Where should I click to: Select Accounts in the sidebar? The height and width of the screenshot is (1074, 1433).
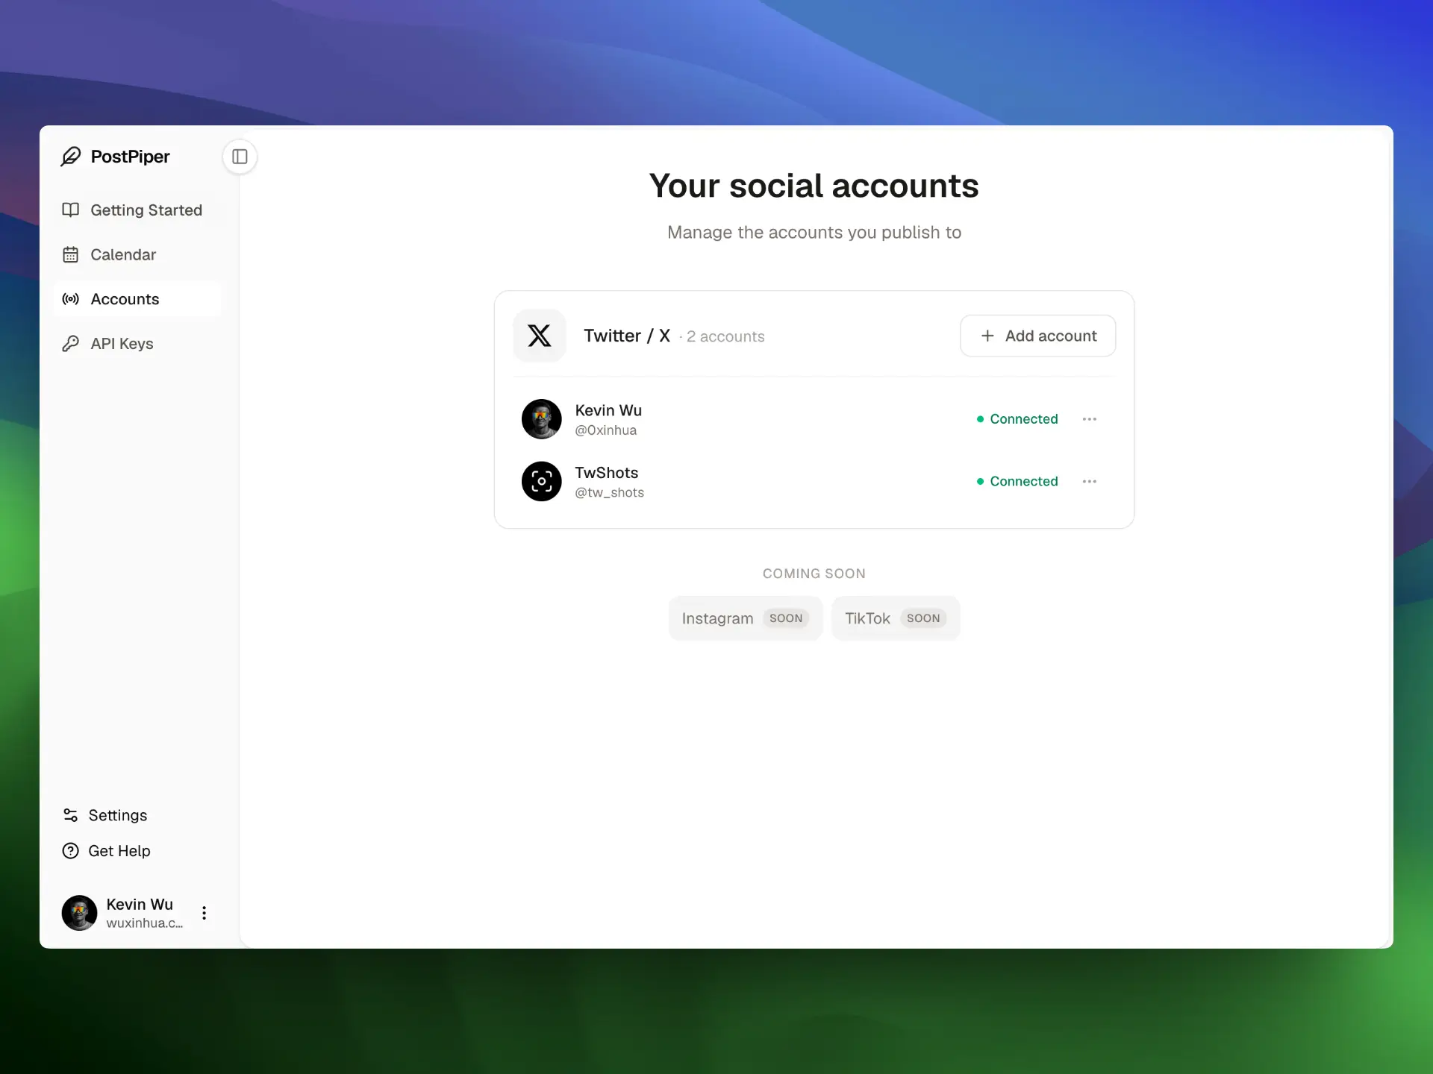click(137, 299)
